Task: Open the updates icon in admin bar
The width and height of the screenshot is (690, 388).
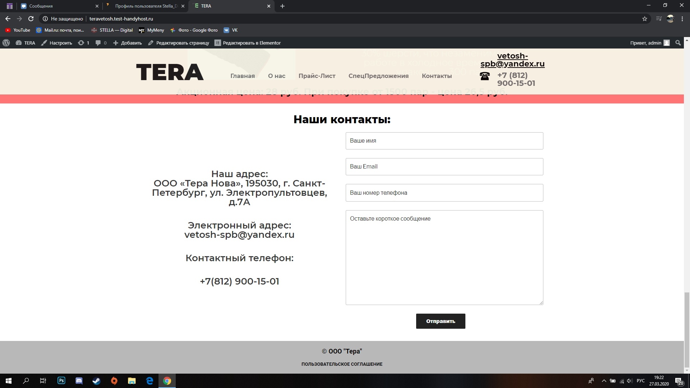Action: click(x=81, y=43)
